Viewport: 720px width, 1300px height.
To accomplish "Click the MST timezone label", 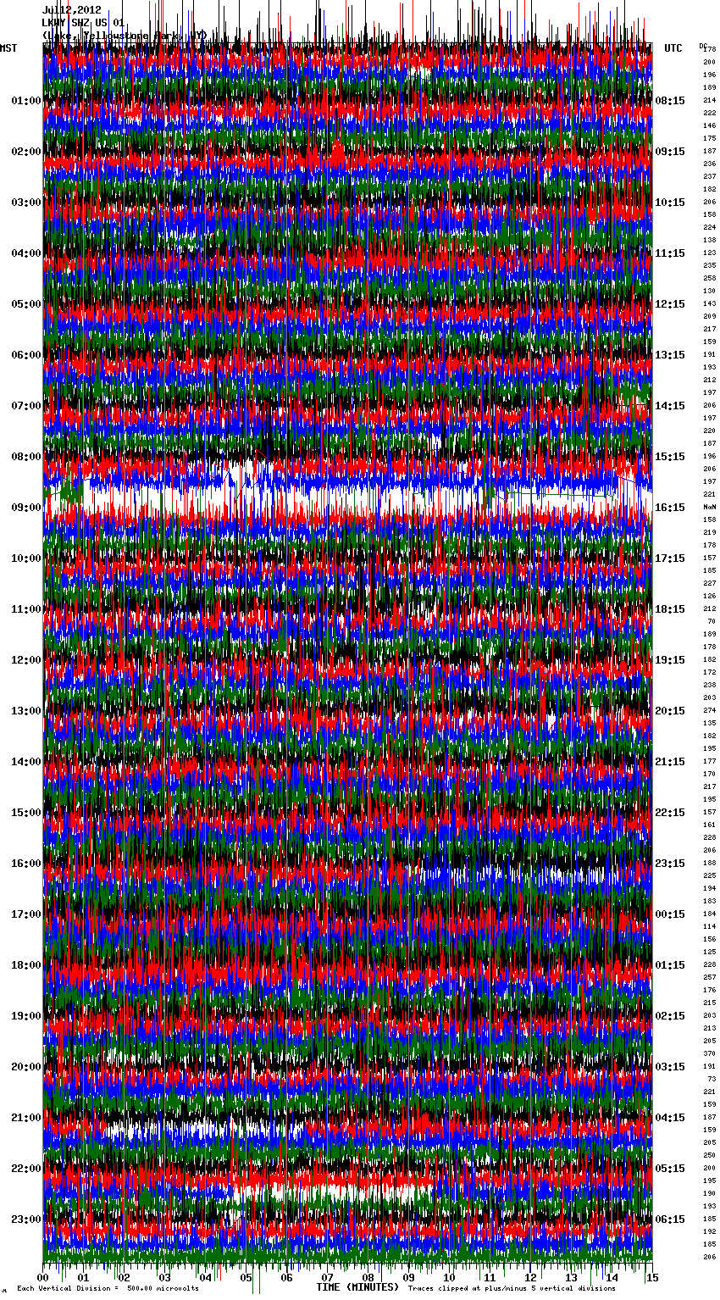I will tap(8, 48).
